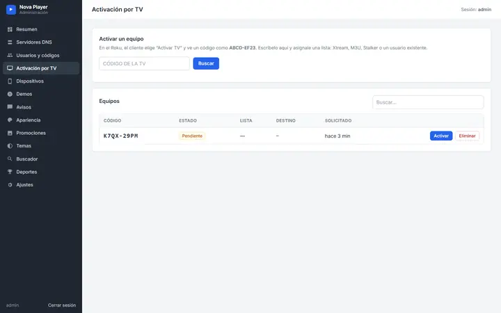This screenshot has width=501, height=313.
Task: Click the "Activar un equipo" heading
Action: click(121, 39)
